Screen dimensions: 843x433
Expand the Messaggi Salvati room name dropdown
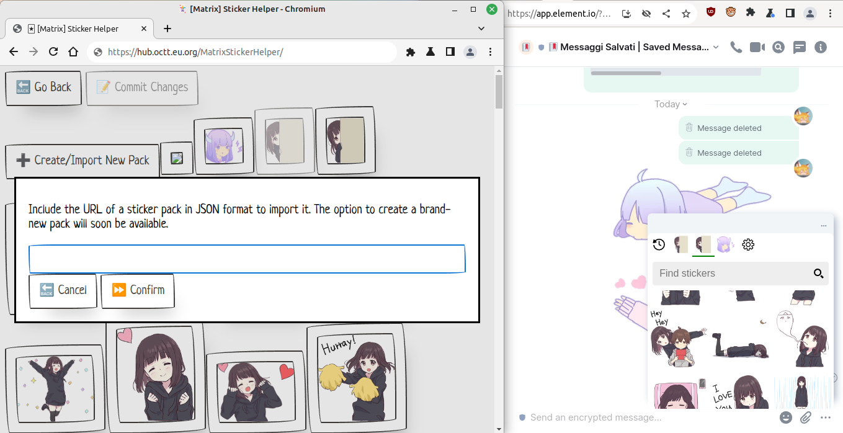(x=716, y=47)
